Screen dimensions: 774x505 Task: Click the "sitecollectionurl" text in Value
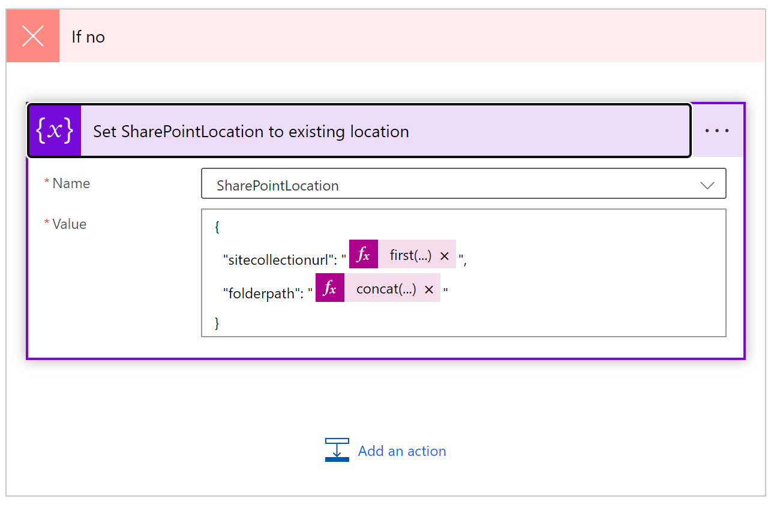click(278, 260)
